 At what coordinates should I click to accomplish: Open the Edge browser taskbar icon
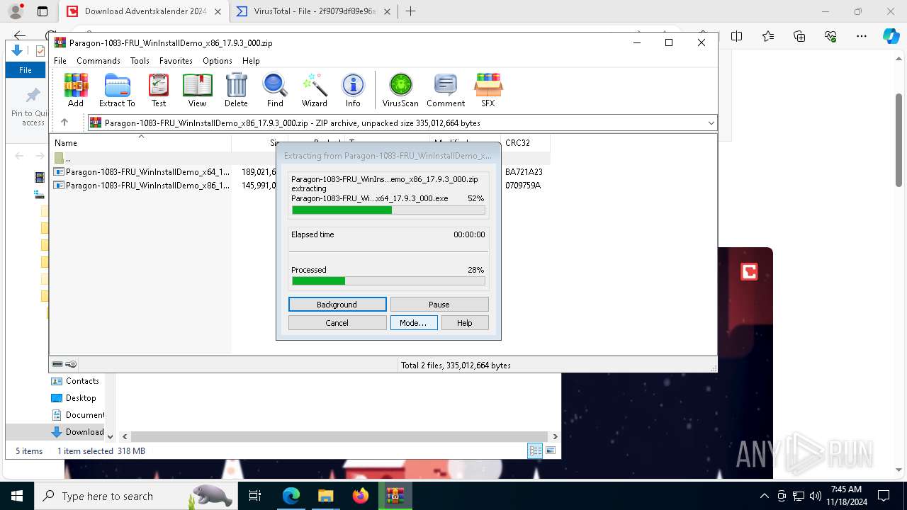[291, 496]
